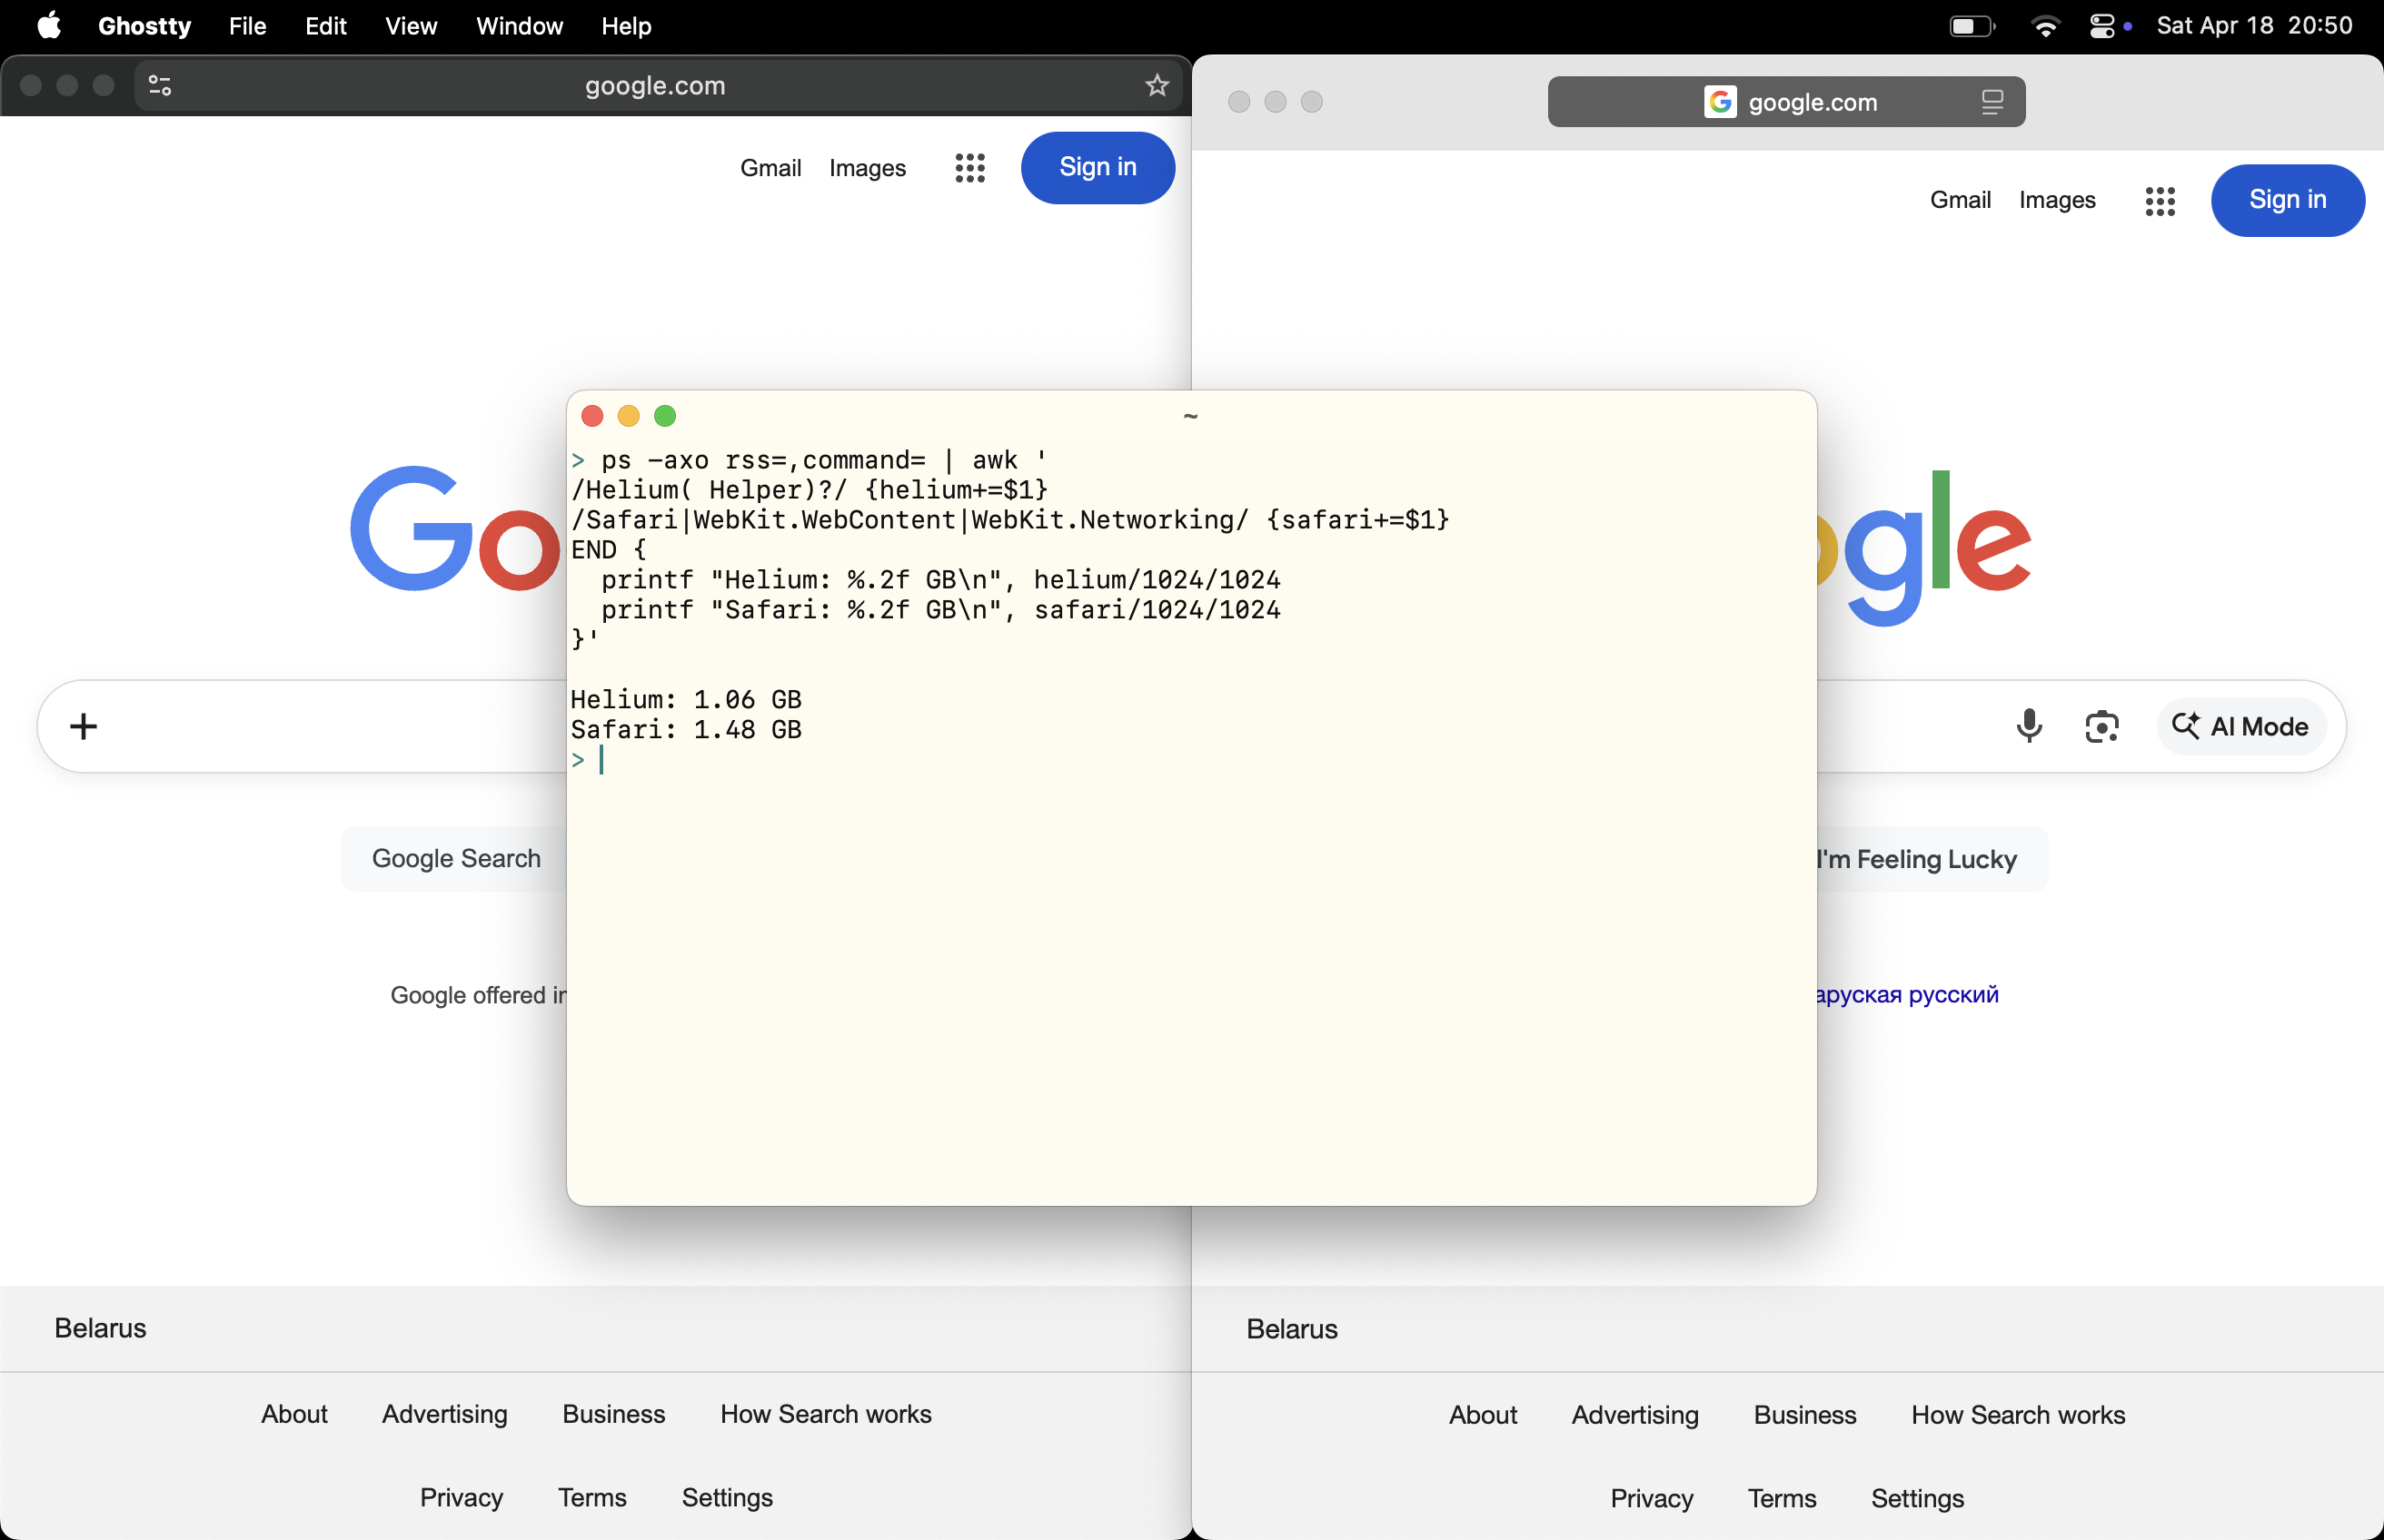Open Google apps grid in left window
Image resolution: width=2384 pixels, height=1540 pixels.
[969, 168]
